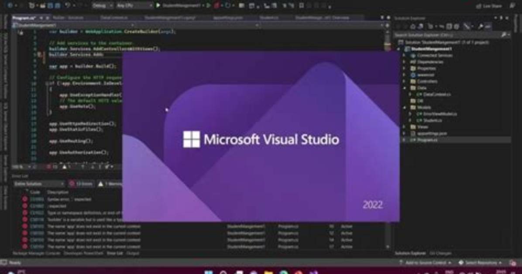
Task: Click the Undo arrow in the toolbar
Action: click(68, 5)
